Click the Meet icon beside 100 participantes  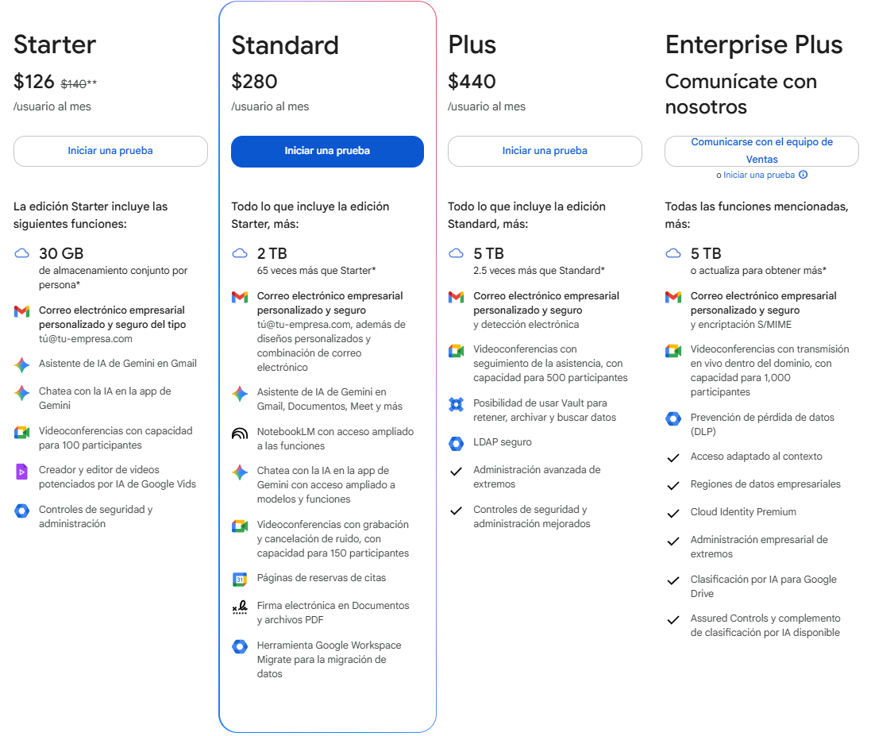[21, 432]
